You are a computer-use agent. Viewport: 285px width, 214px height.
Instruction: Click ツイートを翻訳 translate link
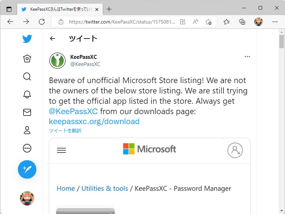tap(65, 131)
